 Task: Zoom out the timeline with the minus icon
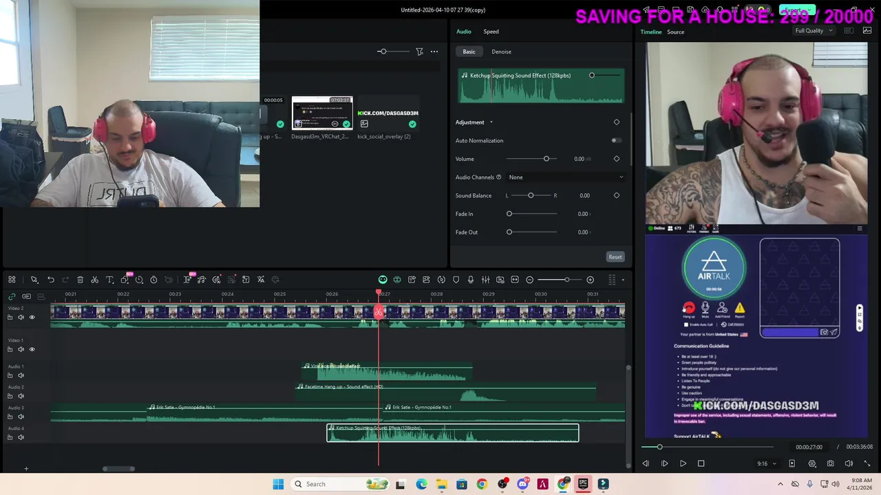529,280
